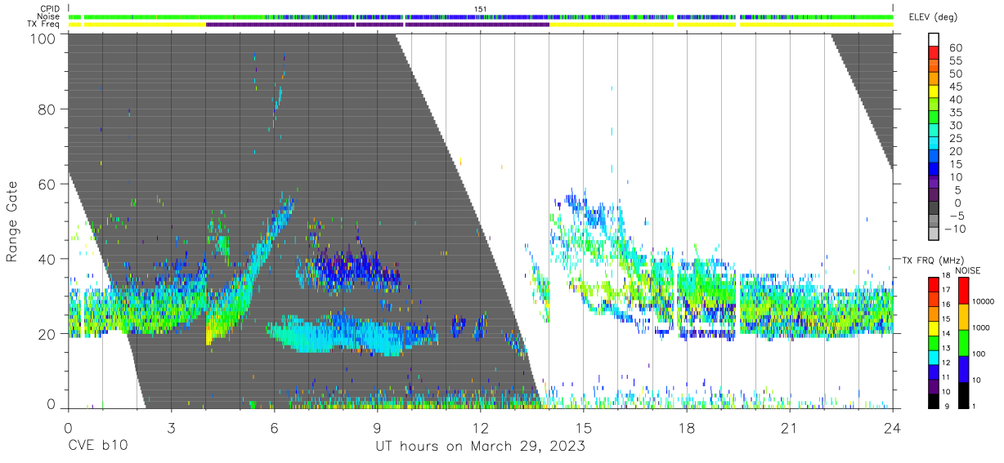Click the '50' label on ELEV colorbar
This screenshot has width=1004, height=463.
956,73
